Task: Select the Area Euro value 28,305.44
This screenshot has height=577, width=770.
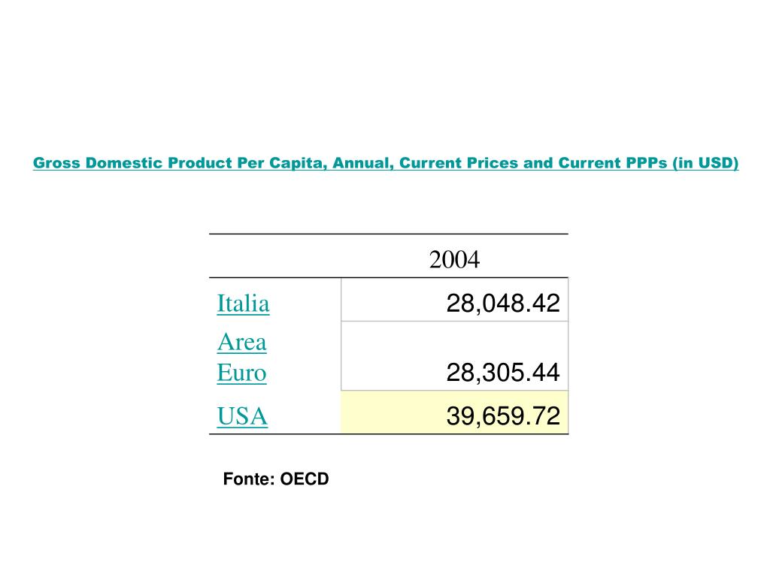Action: [x=502, y=373]
